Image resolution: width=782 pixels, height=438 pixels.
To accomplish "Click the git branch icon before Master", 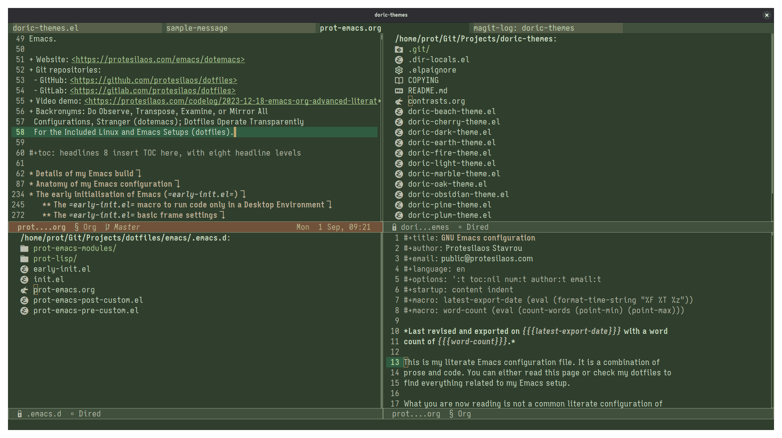I will coord(107,227).
